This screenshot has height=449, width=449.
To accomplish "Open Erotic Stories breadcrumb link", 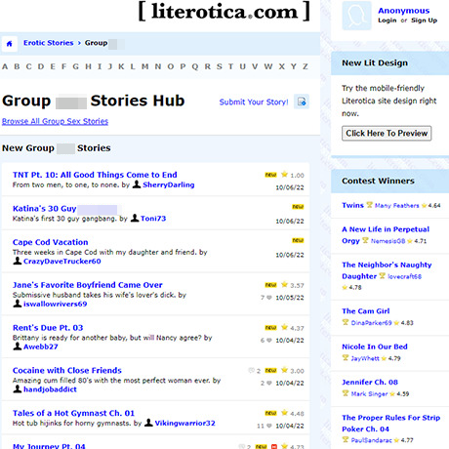I will (x=49, y=43).
